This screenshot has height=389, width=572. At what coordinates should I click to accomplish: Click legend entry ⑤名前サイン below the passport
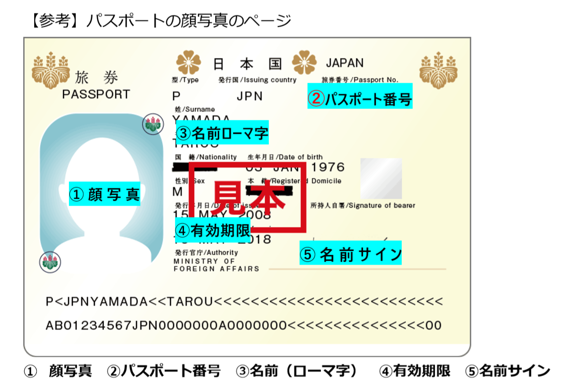(508, 371)
